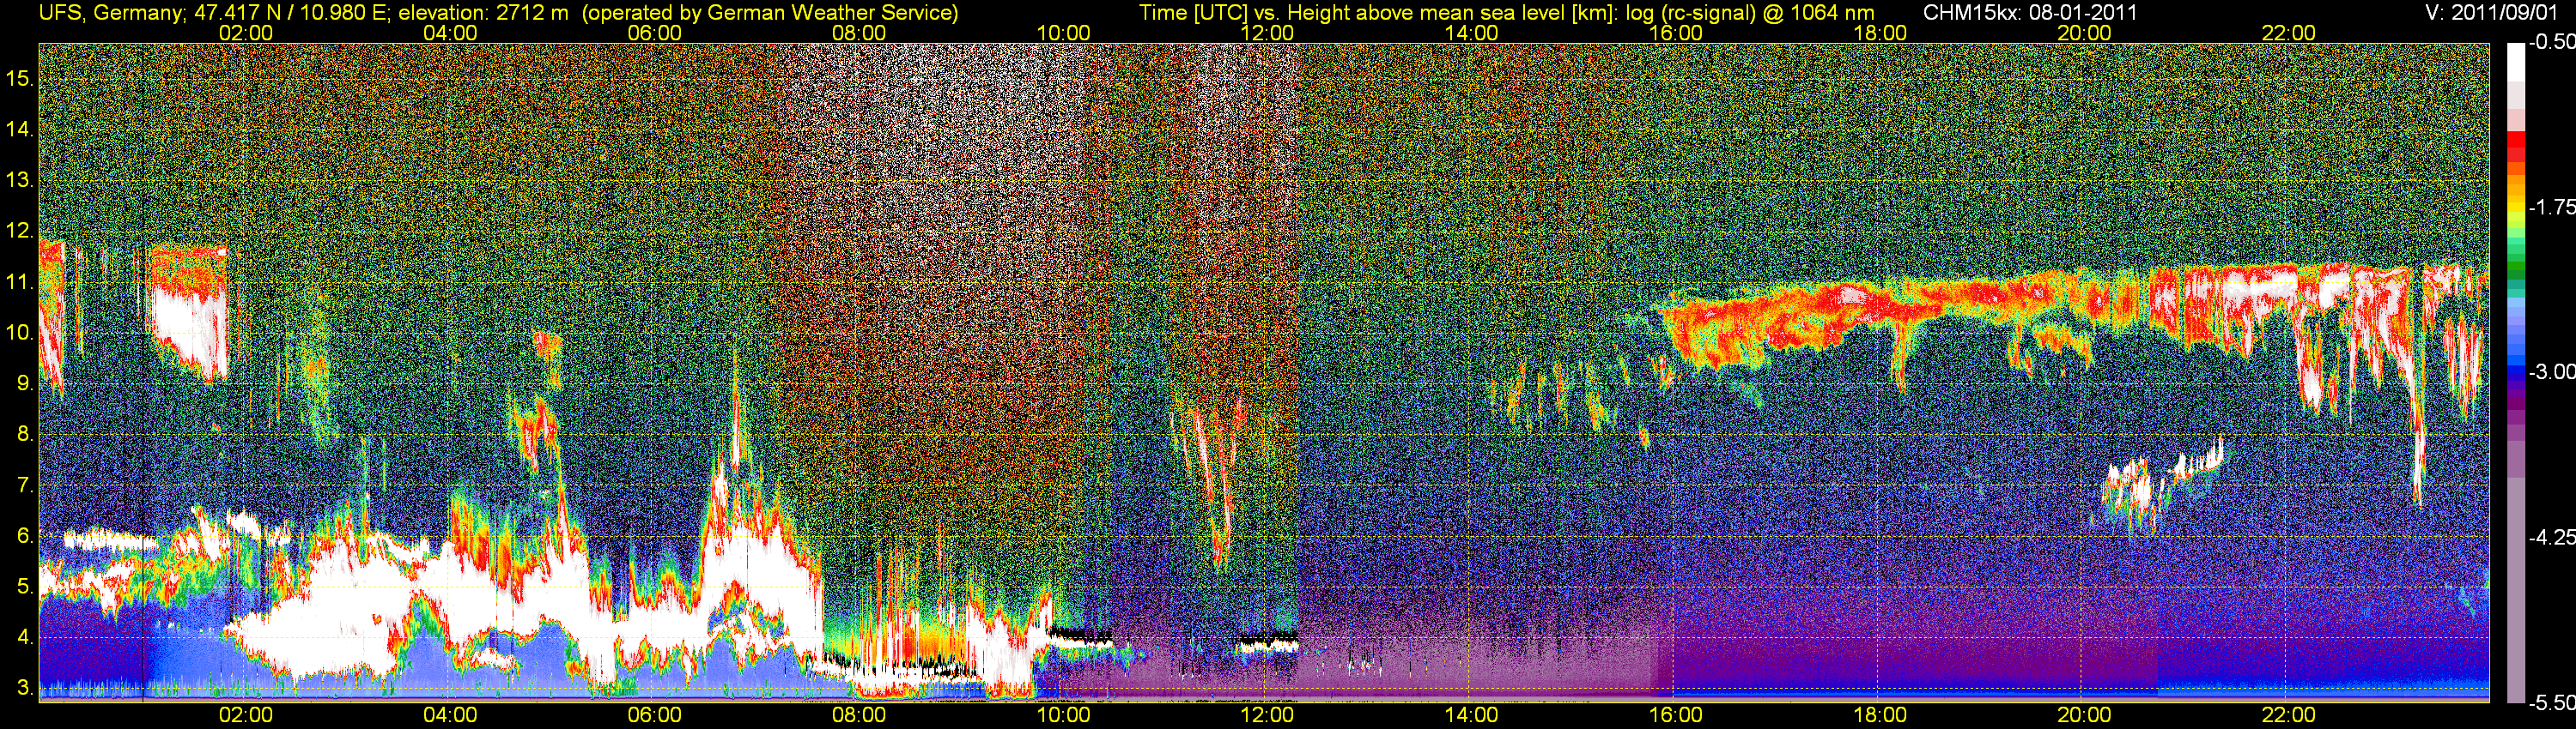Click '12:00' on the bottom time axis
This screenshot has width=2576, height=729.
pyautogui.click(x=1267, y=715)
